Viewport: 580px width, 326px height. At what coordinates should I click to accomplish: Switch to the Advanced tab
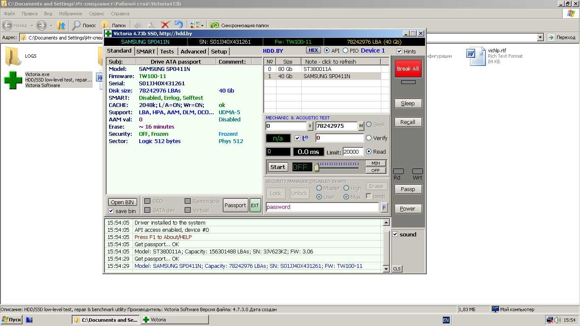tap(193, 51)
